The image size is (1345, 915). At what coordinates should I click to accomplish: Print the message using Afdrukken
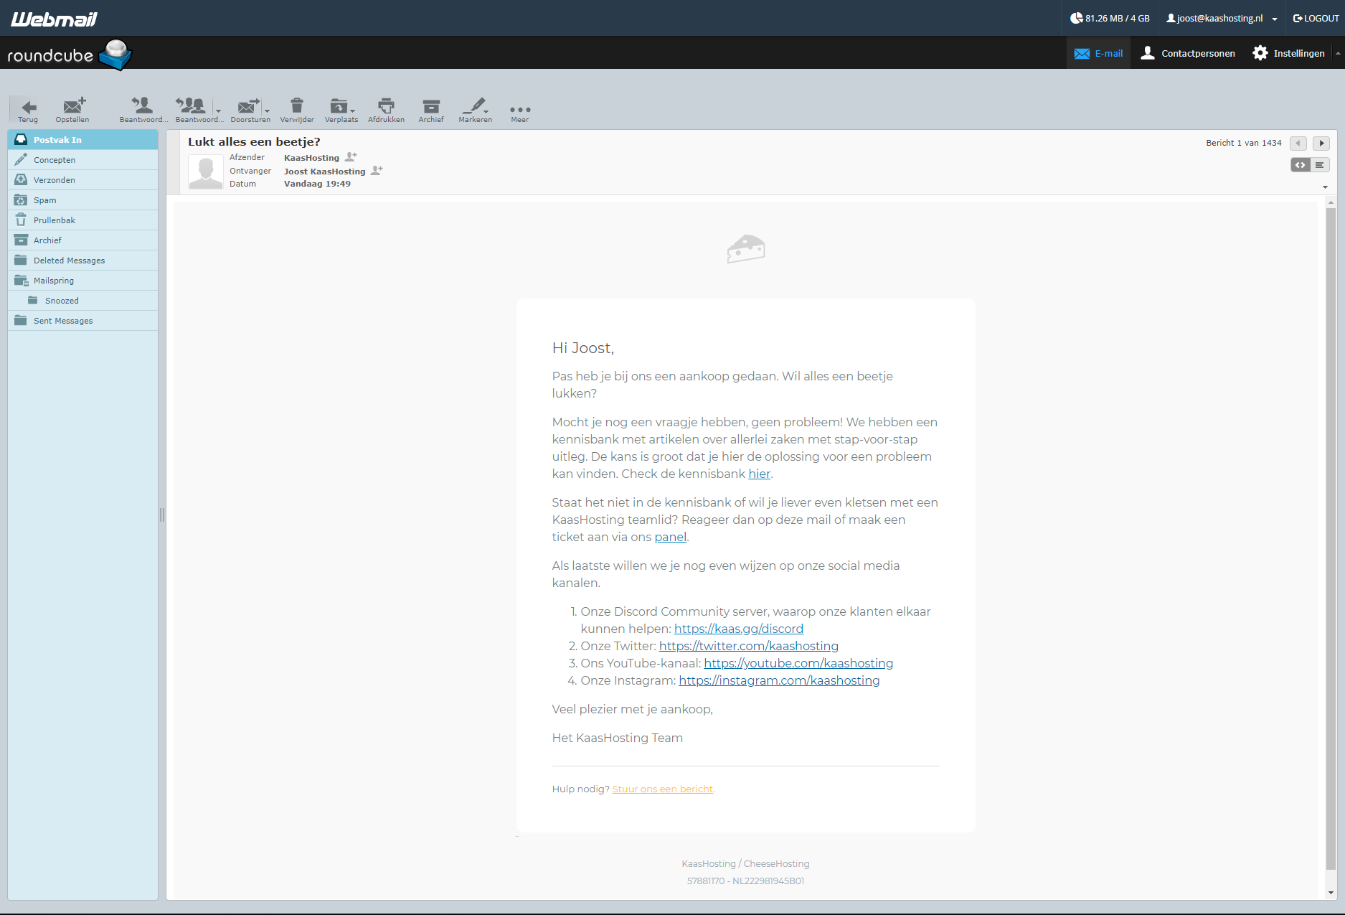(386, 106)
